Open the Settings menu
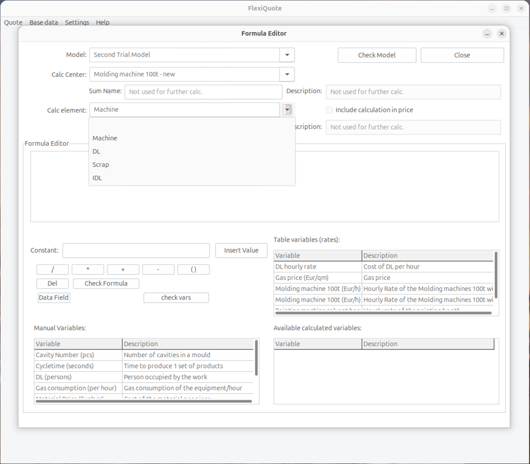The image size is (530, 464). coord(77,22)
